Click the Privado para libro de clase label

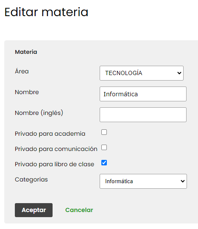click(54, 164)
